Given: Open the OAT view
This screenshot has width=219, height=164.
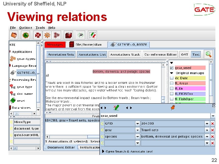Looking at the screenshot, I should click(184, 54).
